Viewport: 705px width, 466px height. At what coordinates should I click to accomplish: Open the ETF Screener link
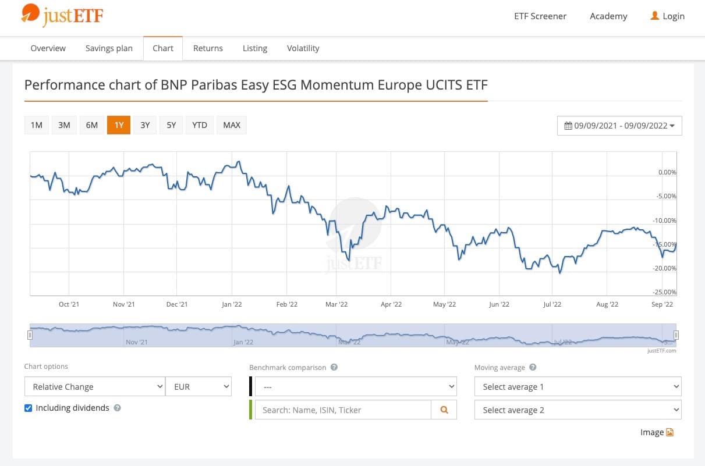540,16
